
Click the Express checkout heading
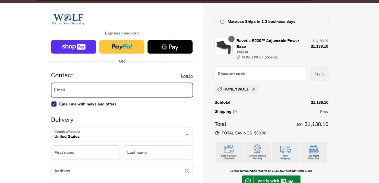coord(122,33)
